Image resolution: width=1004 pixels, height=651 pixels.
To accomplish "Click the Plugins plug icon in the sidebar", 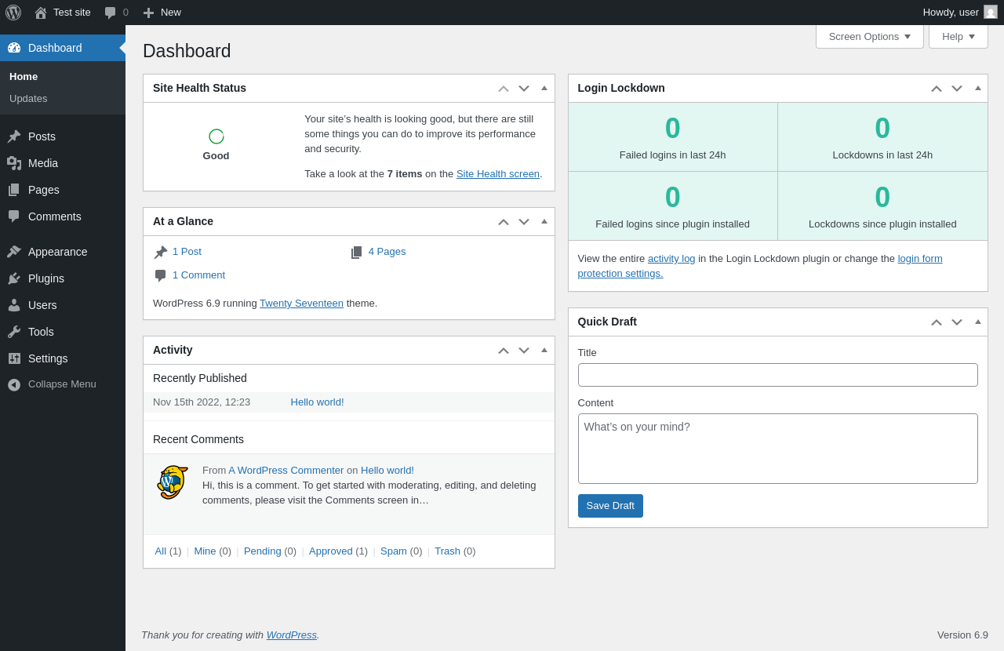I will coord(14,278).
